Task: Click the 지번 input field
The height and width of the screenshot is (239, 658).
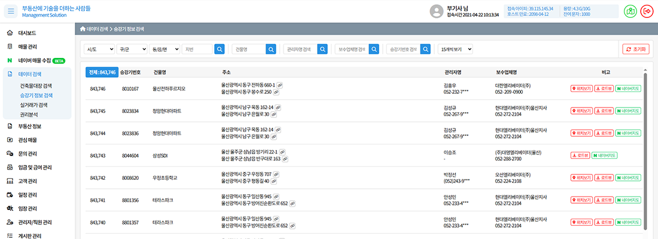Action: (197, 49)
